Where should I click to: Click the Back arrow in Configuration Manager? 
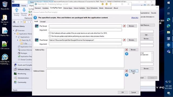click(14, 22)
